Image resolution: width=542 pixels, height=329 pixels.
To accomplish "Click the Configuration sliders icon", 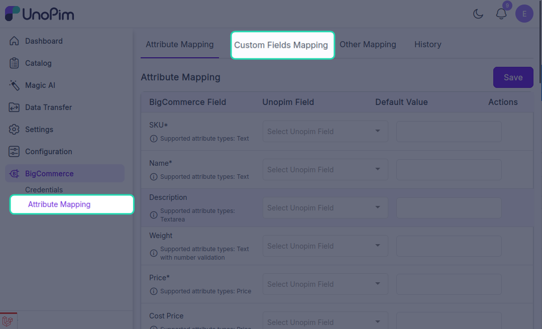I will tap(14, 151).
